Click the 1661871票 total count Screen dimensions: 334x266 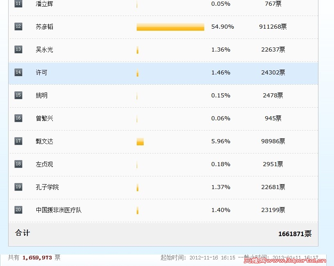tap(295, 234)
